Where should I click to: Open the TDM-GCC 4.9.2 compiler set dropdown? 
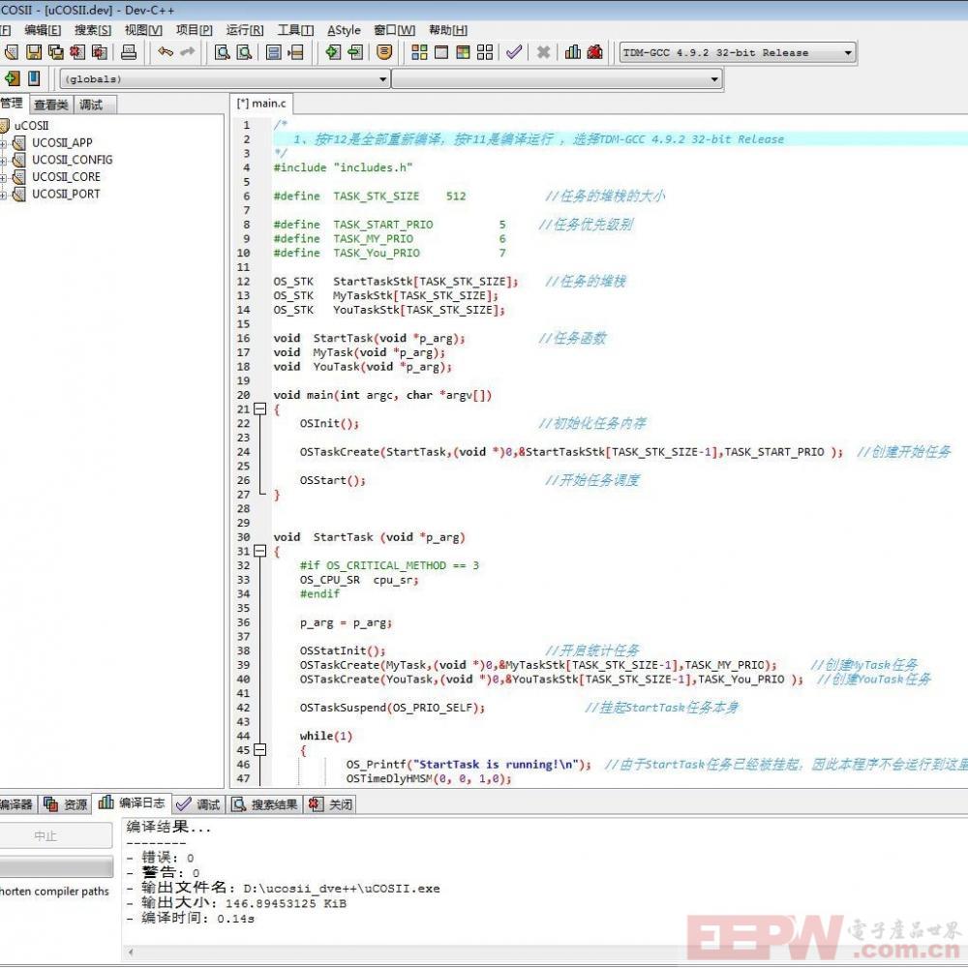pyautogui.click(x=737, y=53)
